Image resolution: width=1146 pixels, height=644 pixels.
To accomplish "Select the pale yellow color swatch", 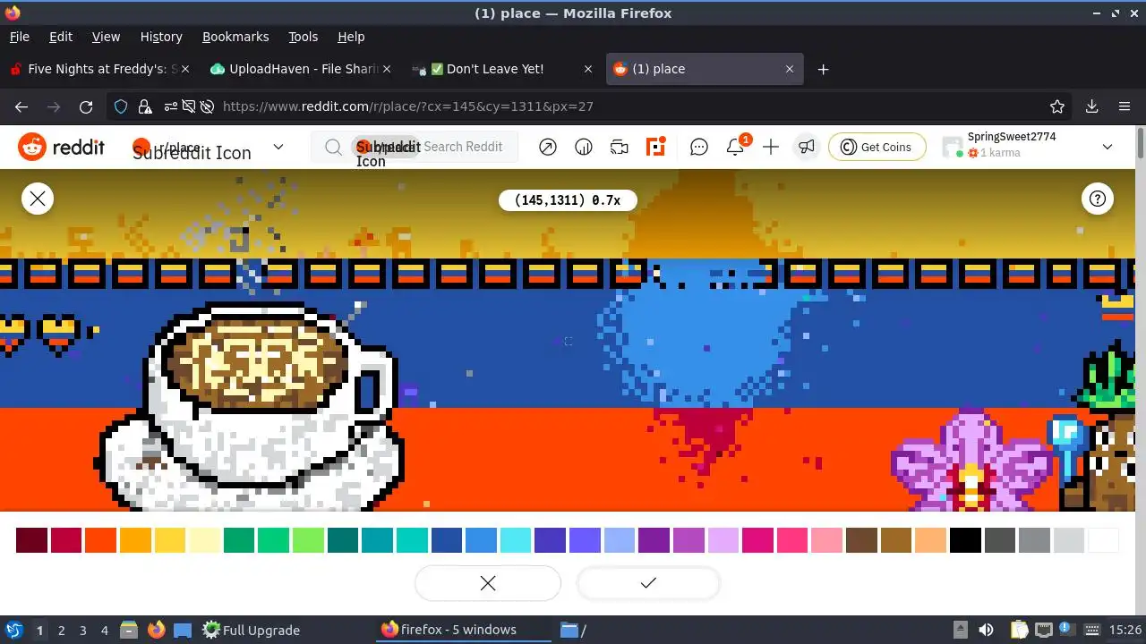I will (x=205, y=540).
